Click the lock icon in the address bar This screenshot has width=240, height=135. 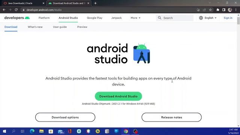click(x=23, y=10)
